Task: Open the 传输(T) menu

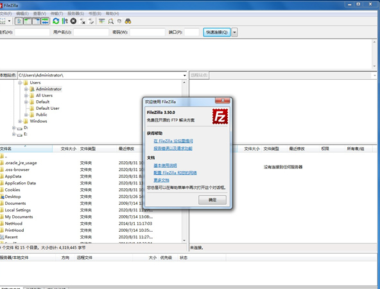Action: tap(56, 13)
